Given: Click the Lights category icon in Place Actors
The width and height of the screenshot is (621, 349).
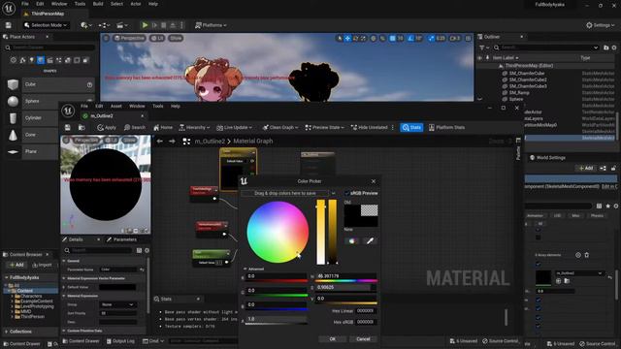Looking at the screenshot, I should pos(32,60).
